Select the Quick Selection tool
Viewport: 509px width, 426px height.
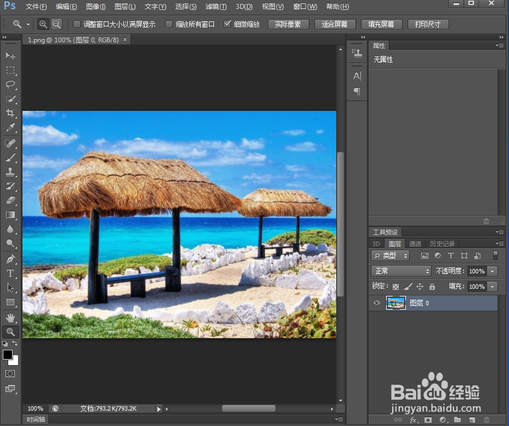click(x=10, y=99)
